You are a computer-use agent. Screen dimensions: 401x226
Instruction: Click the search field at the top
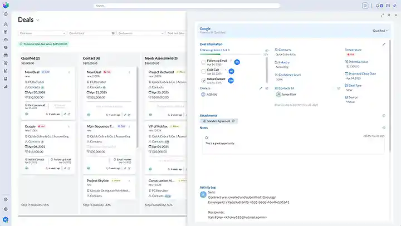(x=187, y=6)
